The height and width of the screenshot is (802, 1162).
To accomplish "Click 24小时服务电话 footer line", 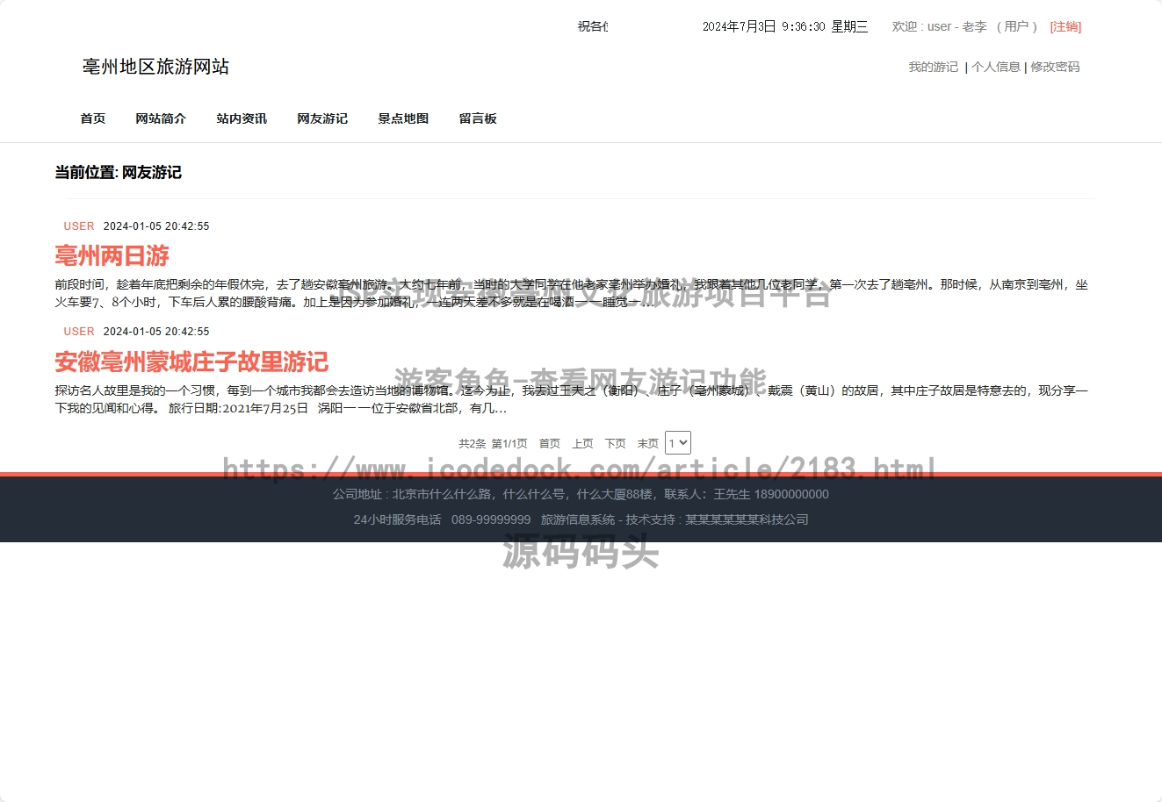I will click(x=581, y=519).
